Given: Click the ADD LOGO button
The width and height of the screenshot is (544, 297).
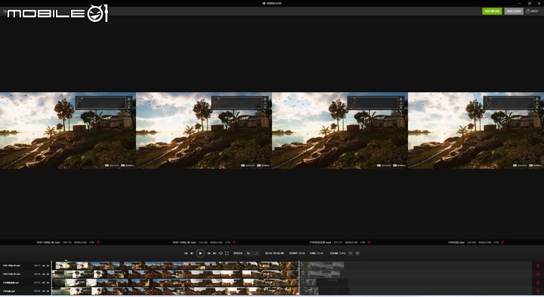Looking at the screenshot, I should [x=514, y=11].
